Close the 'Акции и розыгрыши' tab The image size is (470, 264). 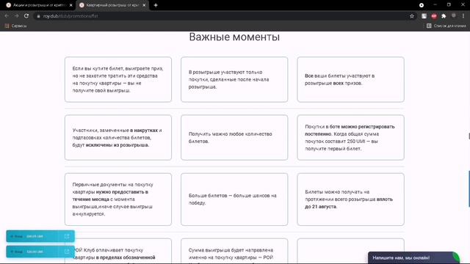[x=70, y=5]
